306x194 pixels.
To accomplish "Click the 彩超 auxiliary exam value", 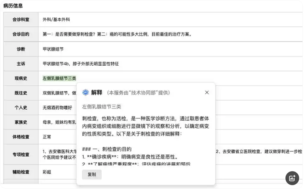I will (x=47, y=172).
